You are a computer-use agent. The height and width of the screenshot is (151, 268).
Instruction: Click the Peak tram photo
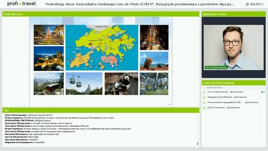49,84
